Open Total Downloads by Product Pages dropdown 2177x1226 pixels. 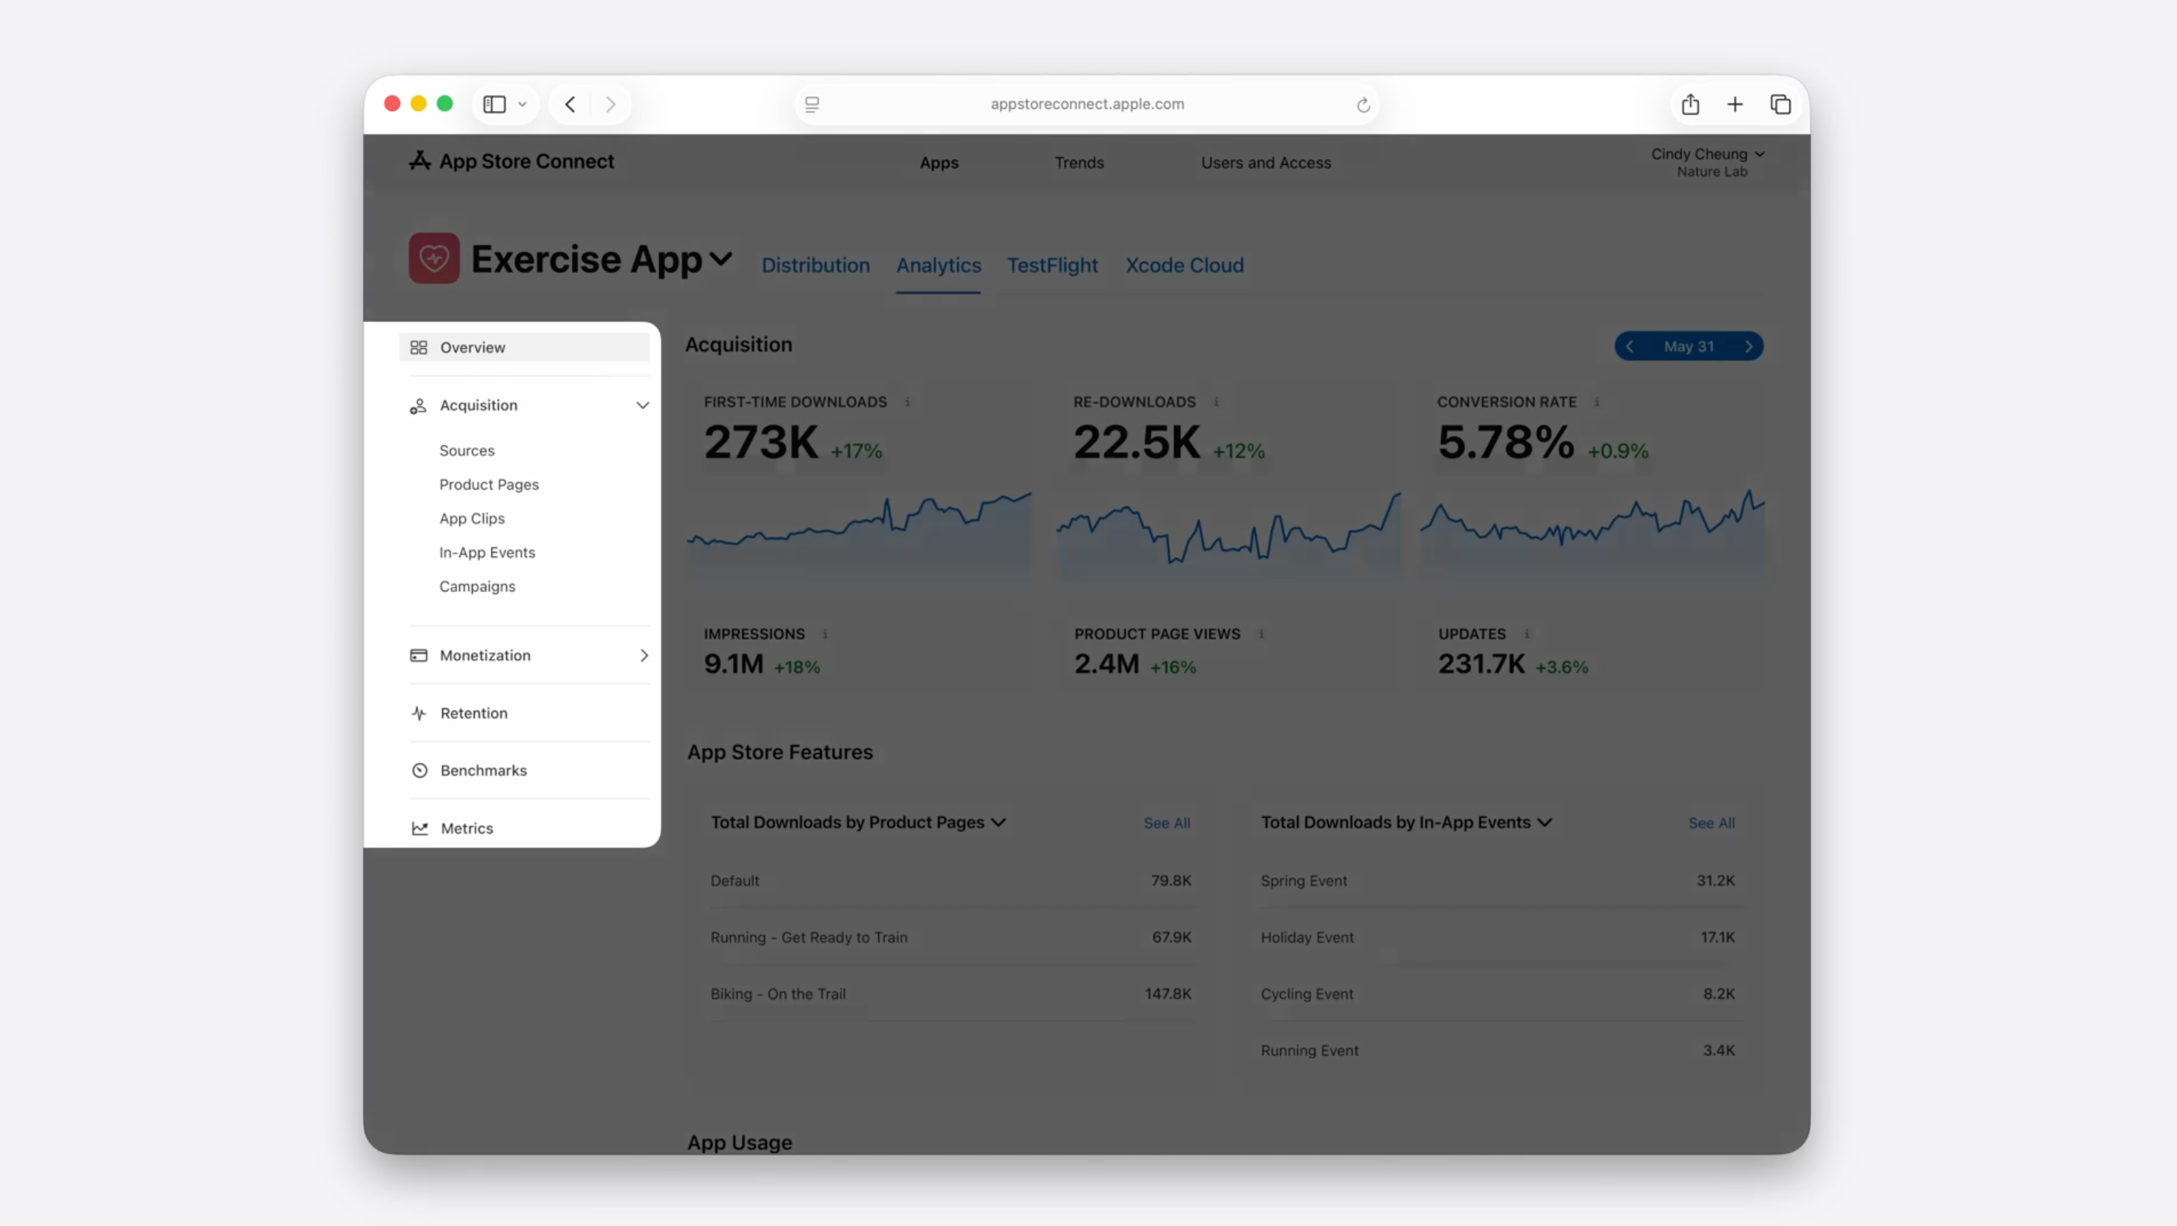[x=998, y=822]
